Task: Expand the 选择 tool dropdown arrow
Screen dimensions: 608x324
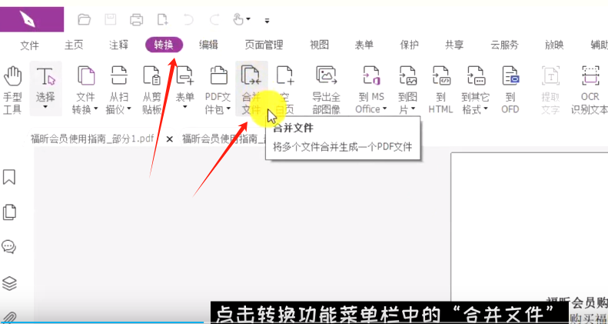Action: 45,107
